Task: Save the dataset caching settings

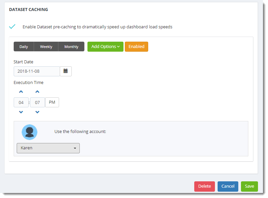Action: point(249,186)
